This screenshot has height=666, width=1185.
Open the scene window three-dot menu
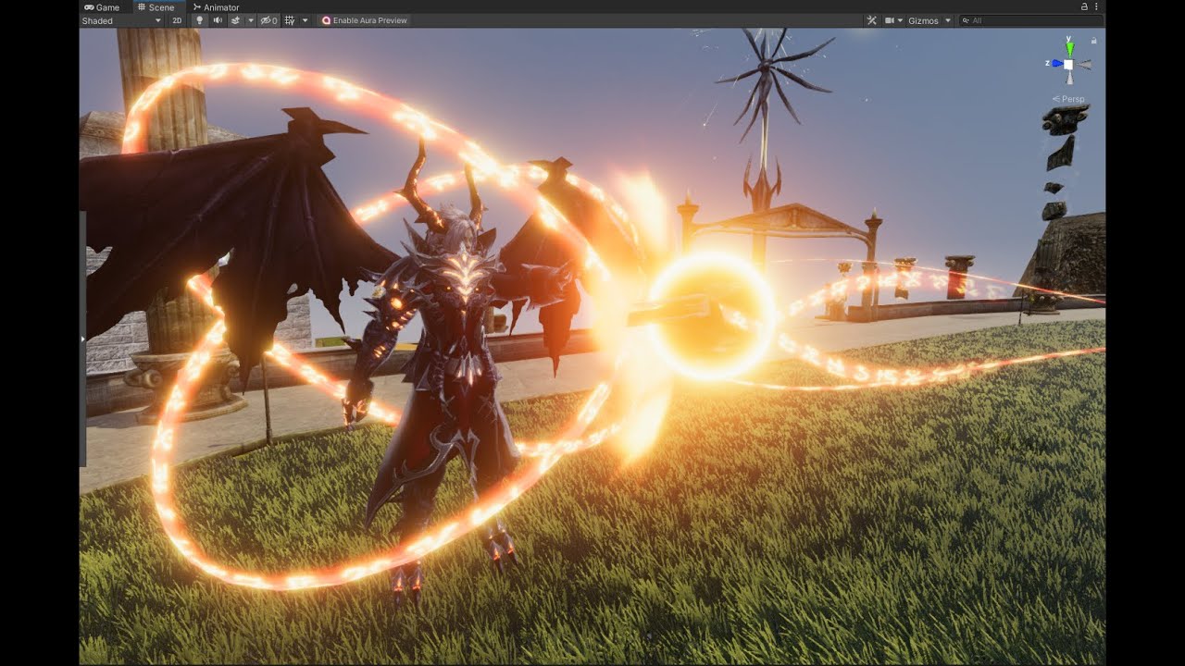point(1096,6)
